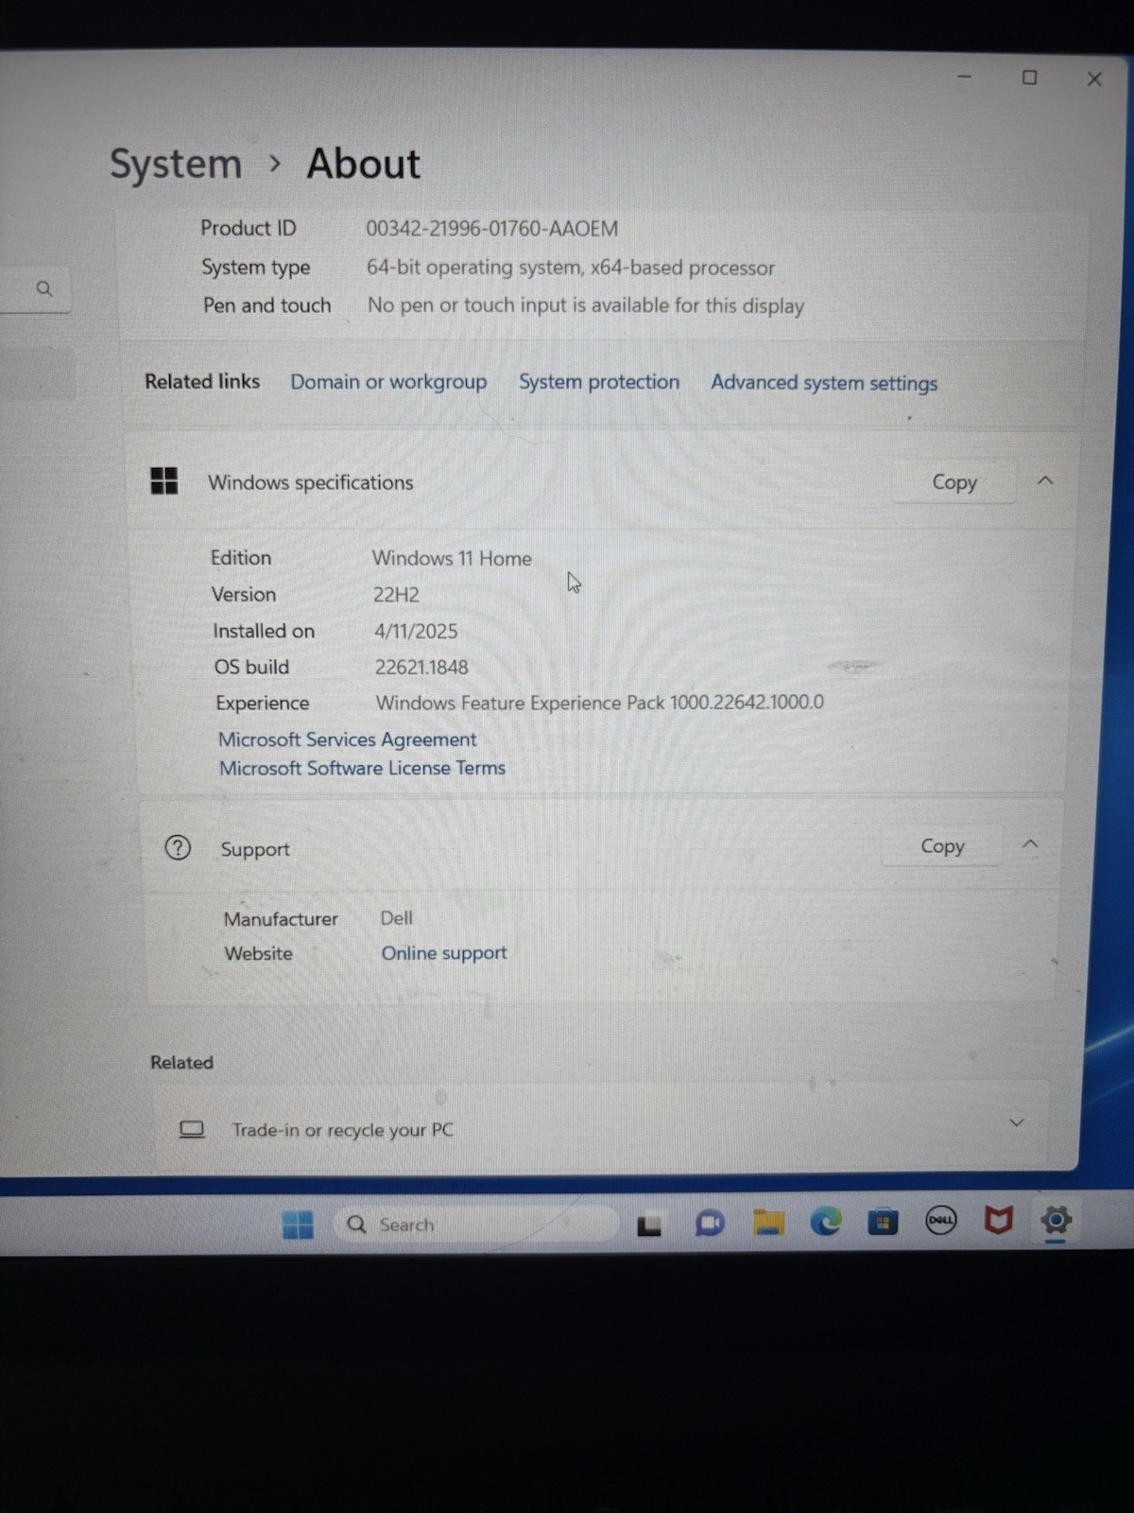Viewport: 1134px width, 1513px height.
Task: Select the No pen or touch input text
Action: tap(586, 305)
